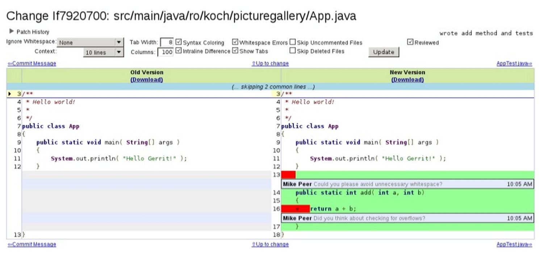Enable Skip Deleted Files checkbox
Viewport: 544px width, 268px height.
pyautogui.click(x=293, y=51)
